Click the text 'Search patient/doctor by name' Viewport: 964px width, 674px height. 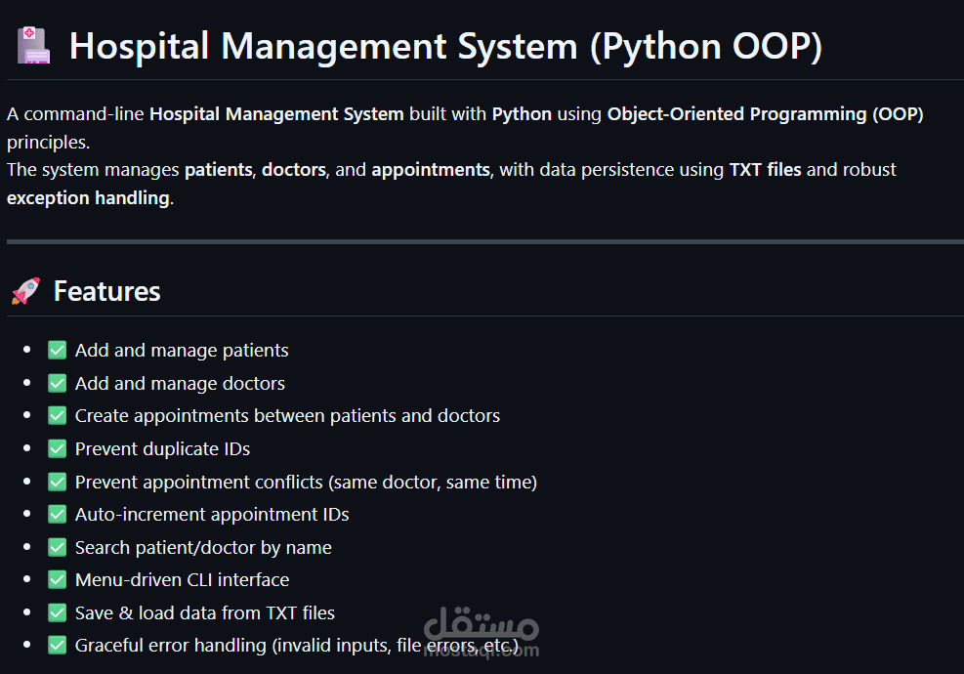203,547
